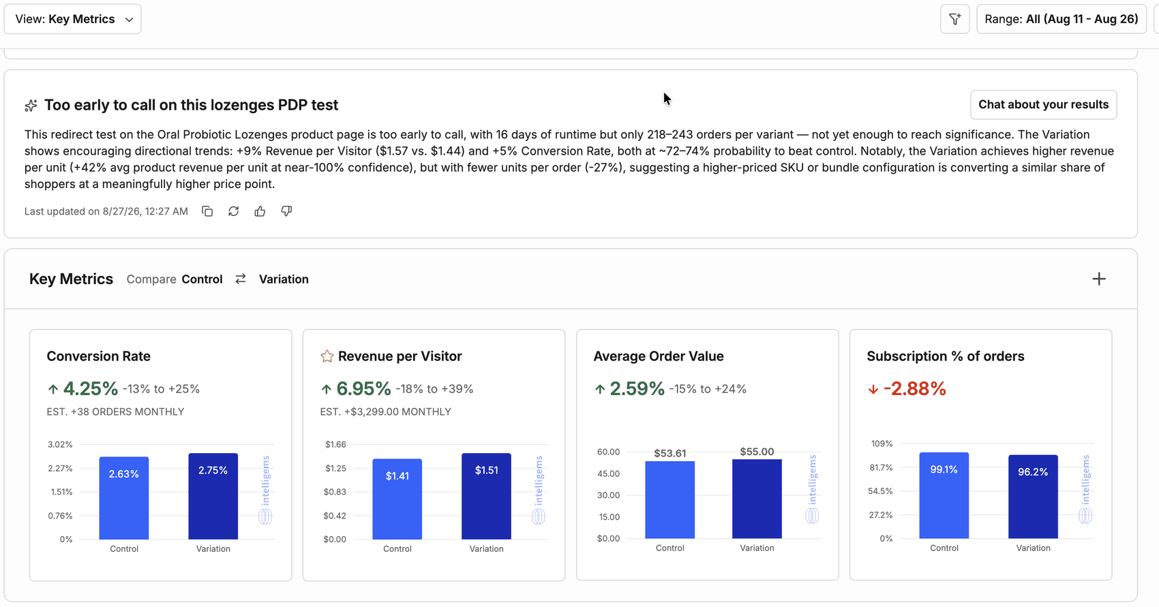Give the summary a thumbs down

286,211
